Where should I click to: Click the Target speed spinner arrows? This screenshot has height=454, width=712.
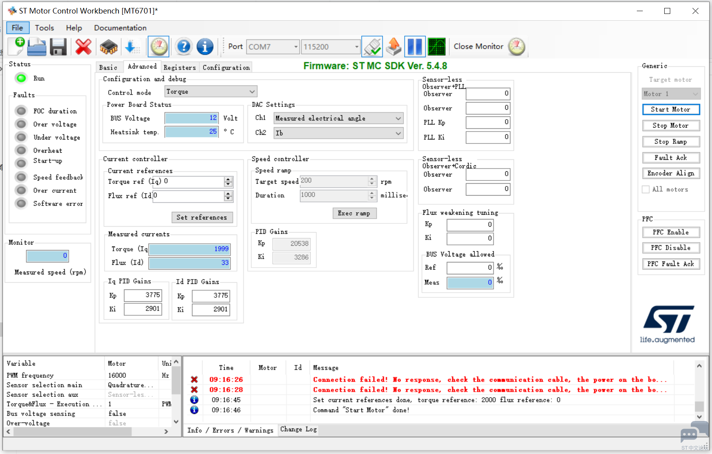tap(372, 181)
